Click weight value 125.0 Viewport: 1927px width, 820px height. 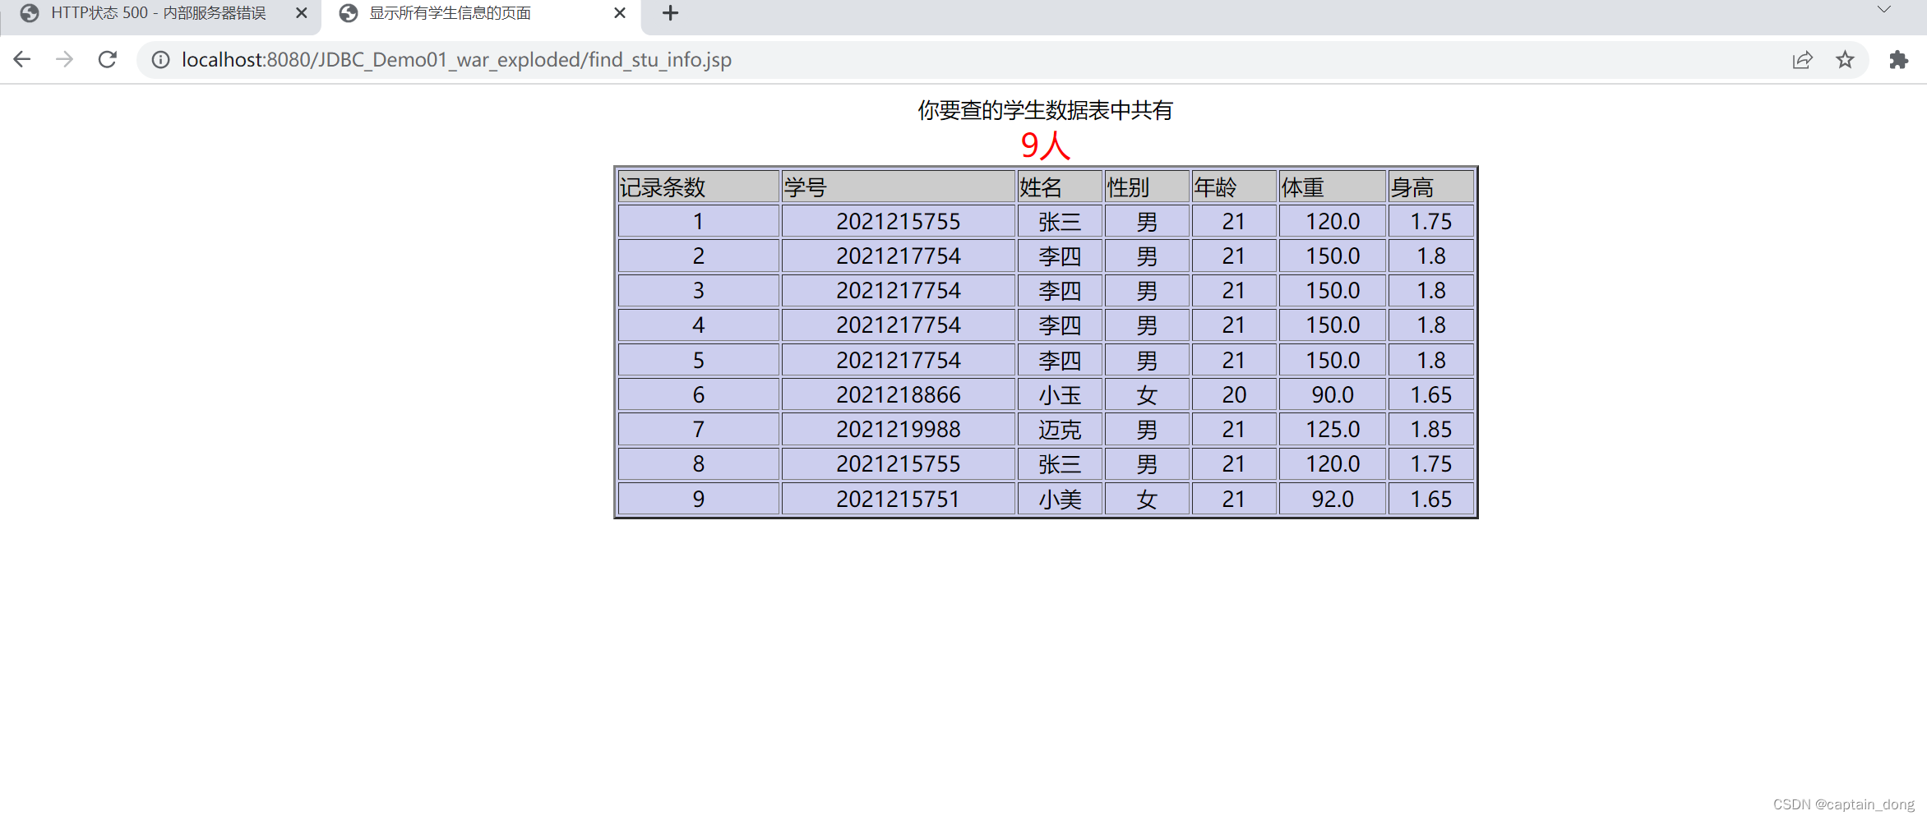[x=1333, y=429]
